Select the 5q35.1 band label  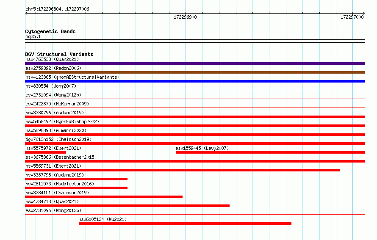[x=33, y=36]
